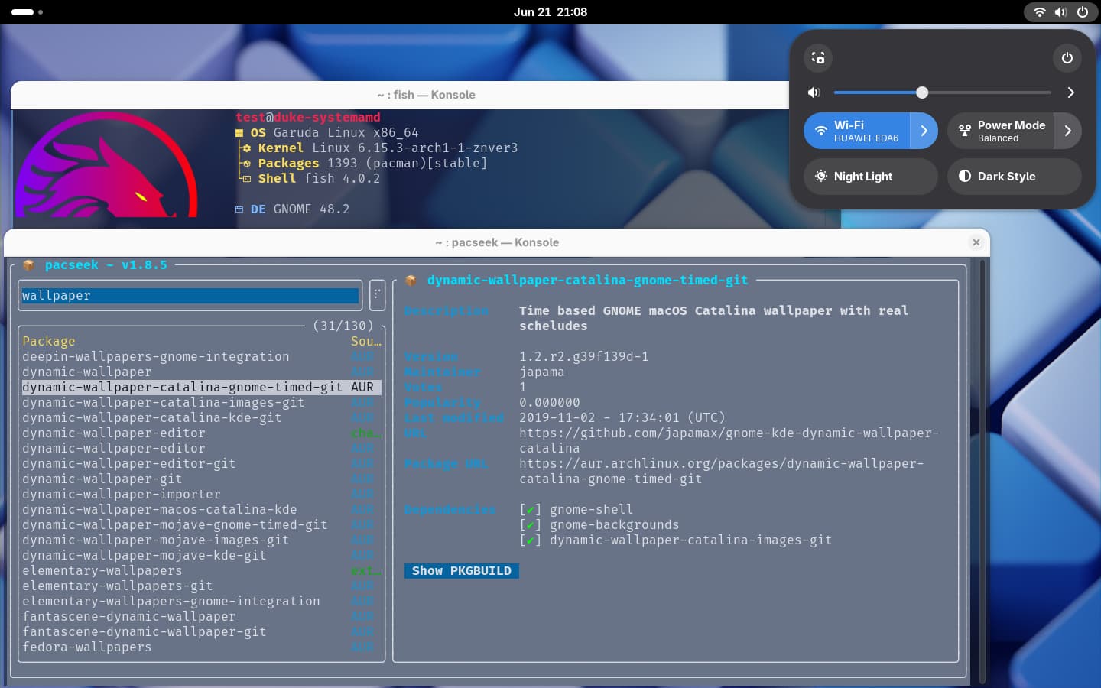The height and width of the screenshot is (688, 1101).
Task: Select dynamic-wallpaper-catalina-gnome-timed-git row
Action: (201, 388)
